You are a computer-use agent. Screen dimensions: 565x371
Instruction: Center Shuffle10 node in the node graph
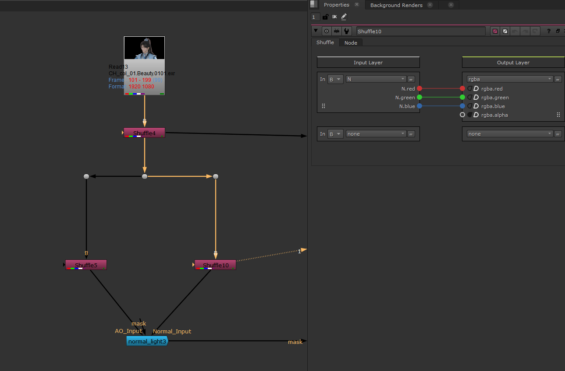point(327,31)
